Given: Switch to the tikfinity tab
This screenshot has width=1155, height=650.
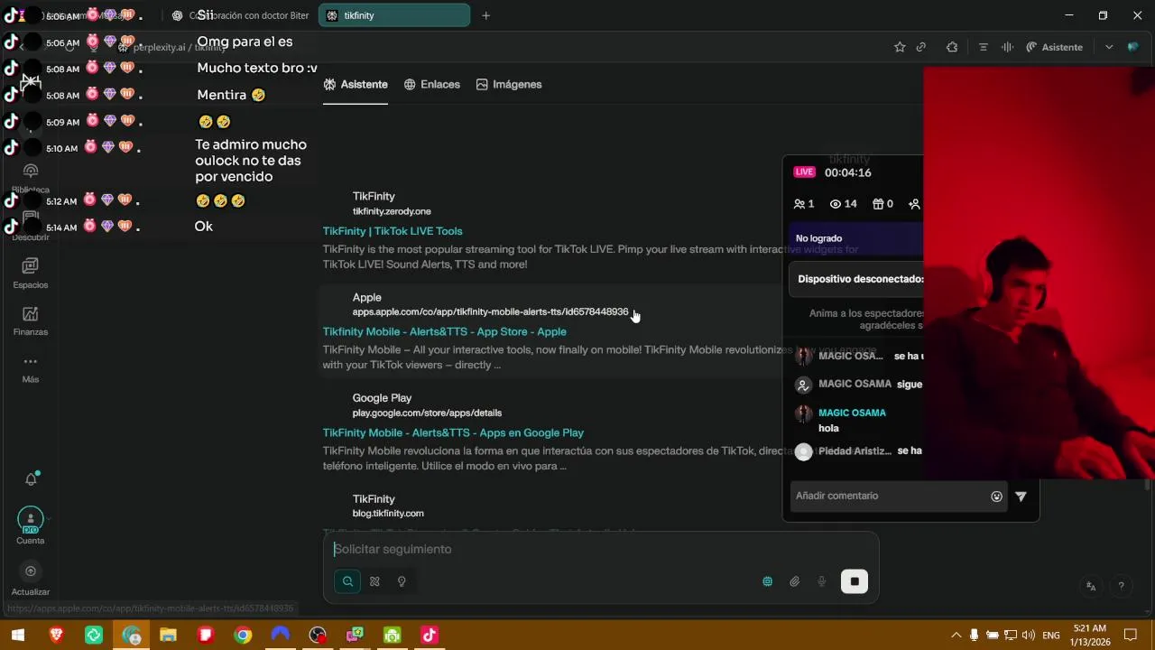Looking at the screenshot, I should [x=395, y=15].
